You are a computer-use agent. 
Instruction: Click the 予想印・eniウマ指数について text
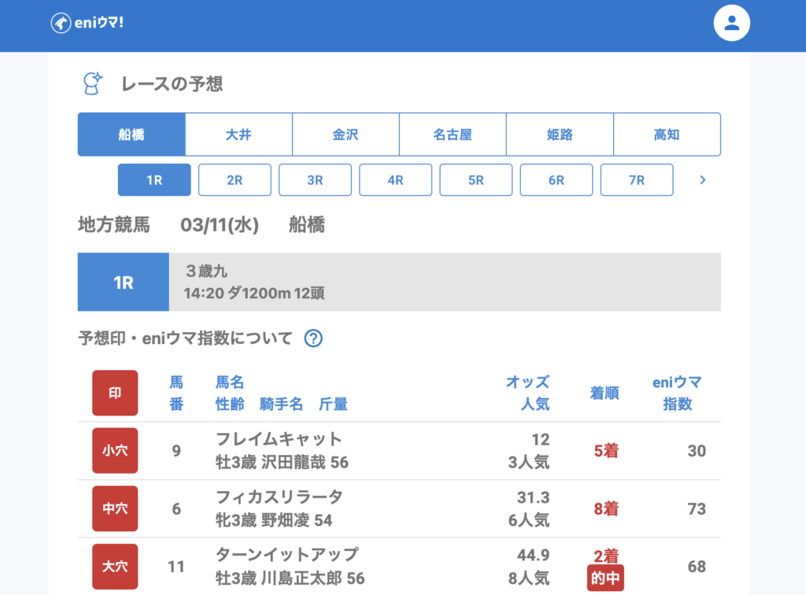tap(185, 338)
